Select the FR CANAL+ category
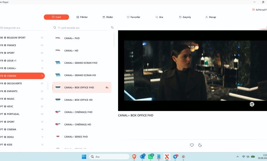 click(x=22, y=68)
